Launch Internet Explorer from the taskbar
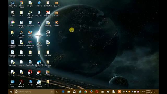 pos(80,92)
